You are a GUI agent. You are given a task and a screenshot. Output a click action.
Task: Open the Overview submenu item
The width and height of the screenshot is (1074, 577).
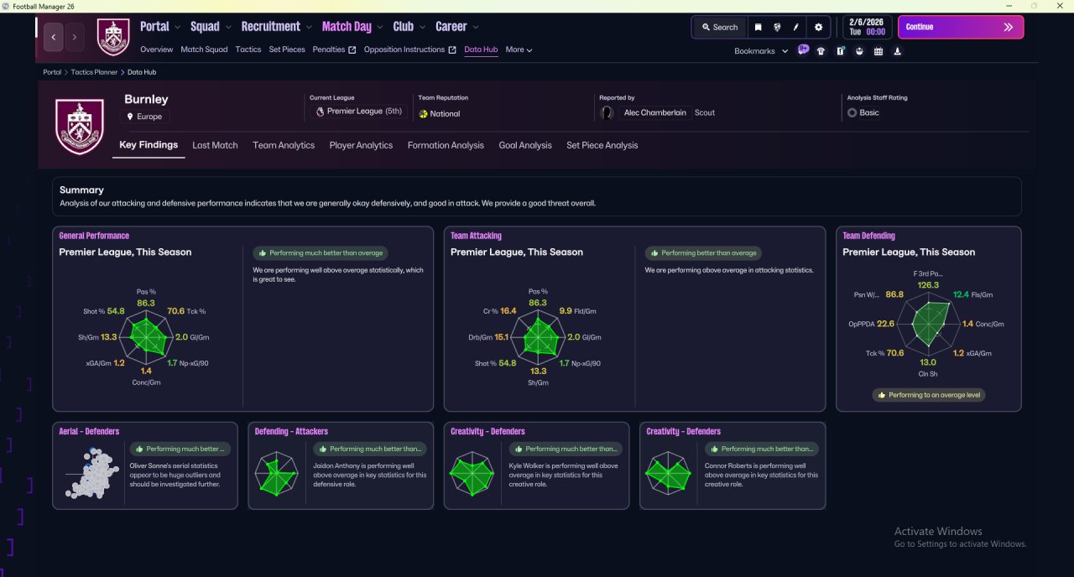(x=157, y=49)
